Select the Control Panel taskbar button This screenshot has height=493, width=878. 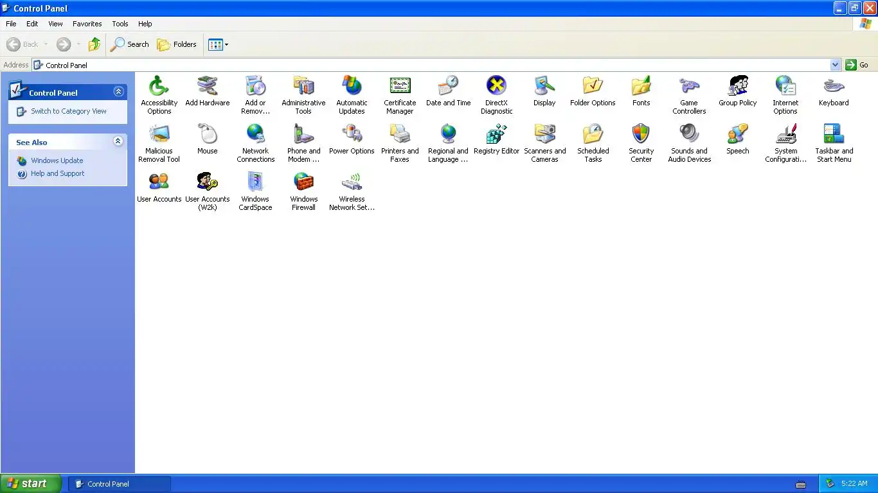(x=120, y=484)
